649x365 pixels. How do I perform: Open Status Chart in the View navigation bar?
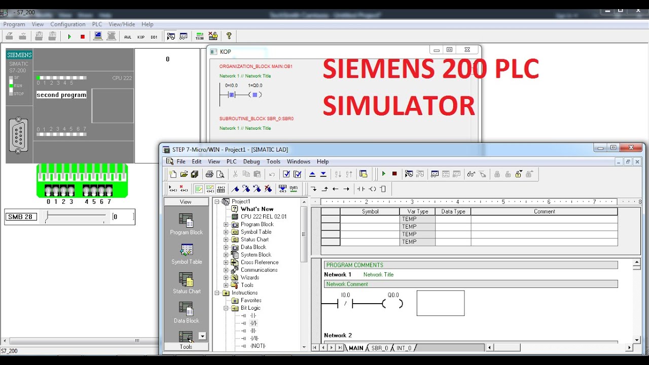[187, 283]
